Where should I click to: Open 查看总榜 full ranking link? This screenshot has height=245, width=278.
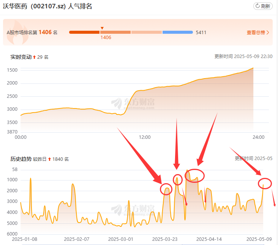(256, 32)
